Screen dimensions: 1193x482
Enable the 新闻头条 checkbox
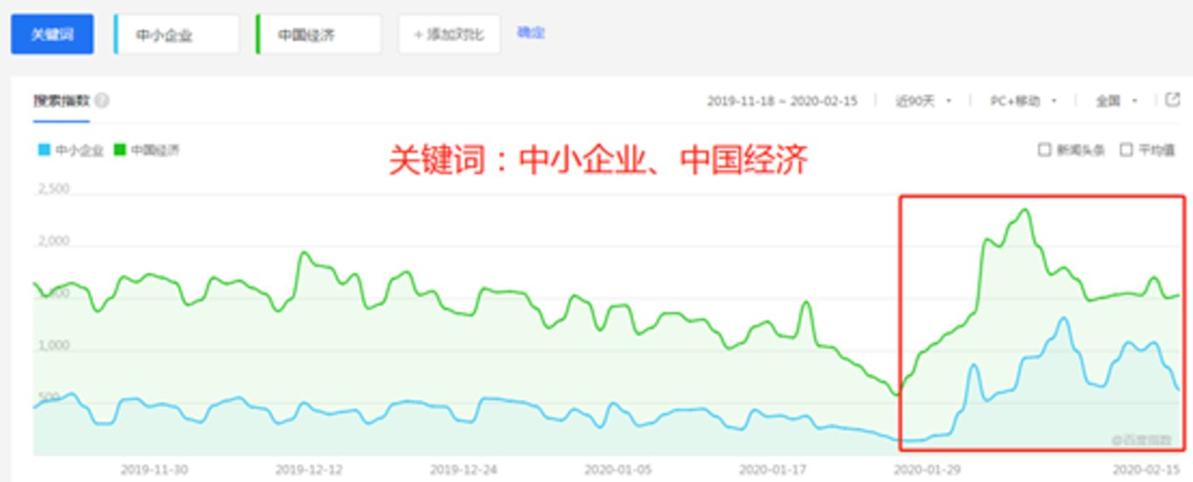[x=1044, y=151]
